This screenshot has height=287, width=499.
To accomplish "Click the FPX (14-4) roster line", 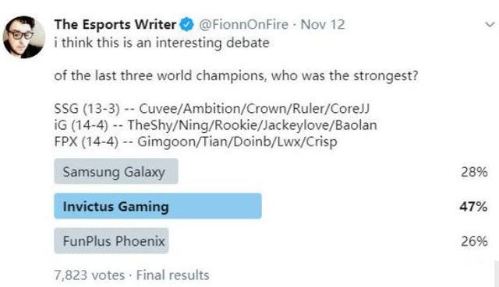I will (196, 142).
